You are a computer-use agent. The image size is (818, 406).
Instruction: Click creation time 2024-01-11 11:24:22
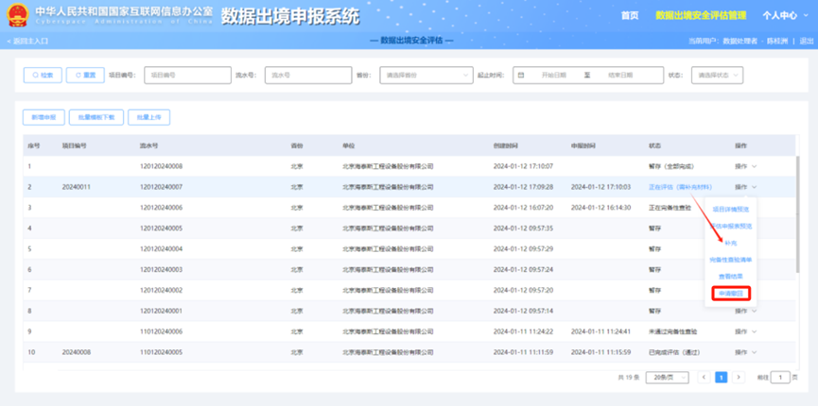(x=523, y=331)
